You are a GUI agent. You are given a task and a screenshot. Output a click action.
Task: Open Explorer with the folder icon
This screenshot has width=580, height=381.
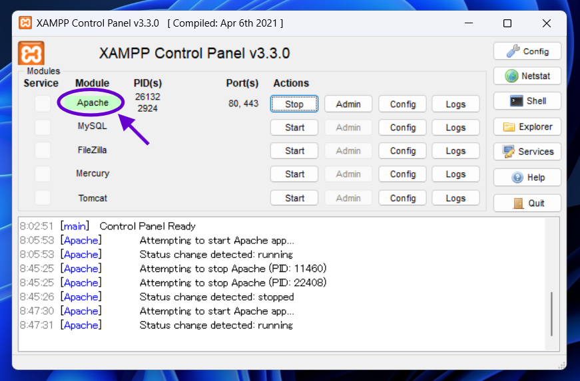point(527,127)
